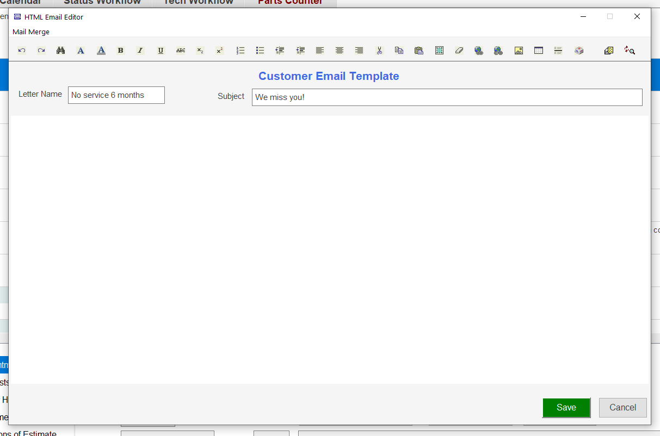This screenshot has width=660, height=436.
Task: Switch to Parts Counter tab in background
Action: coord(291,3)
